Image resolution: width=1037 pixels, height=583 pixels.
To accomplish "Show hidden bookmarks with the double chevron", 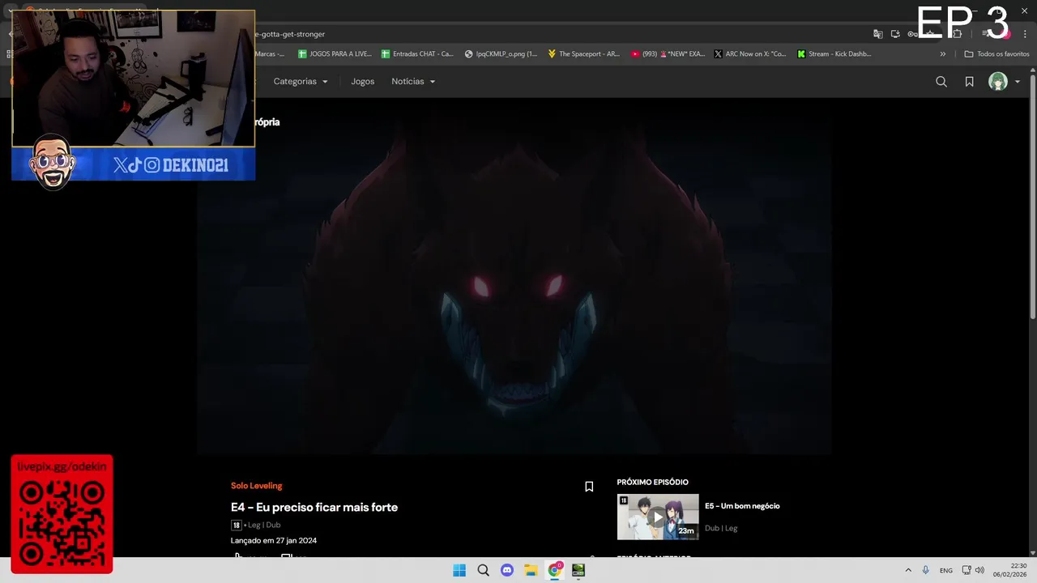I will pos(942,54).
